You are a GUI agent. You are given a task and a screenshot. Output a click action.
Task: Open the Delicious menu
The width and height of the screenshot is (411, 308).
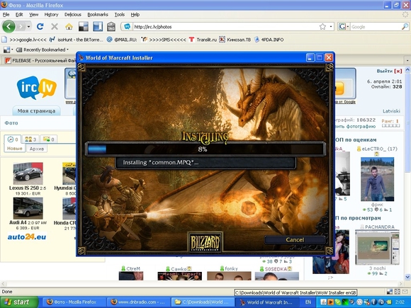(73, 15)
